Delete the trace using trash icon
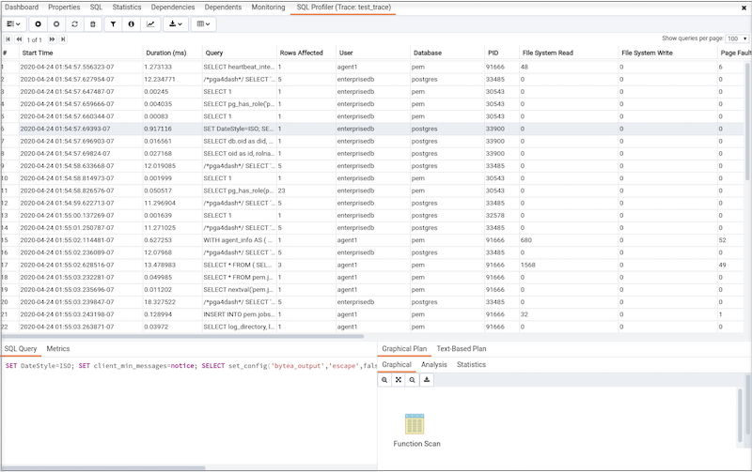The image size is (752, 472). click(93, 24)
